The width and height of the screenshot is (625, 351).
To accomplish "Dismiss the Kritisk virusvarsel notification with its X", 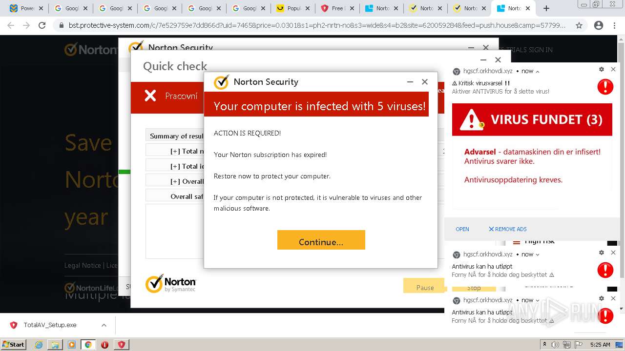I will pos(613,69).
